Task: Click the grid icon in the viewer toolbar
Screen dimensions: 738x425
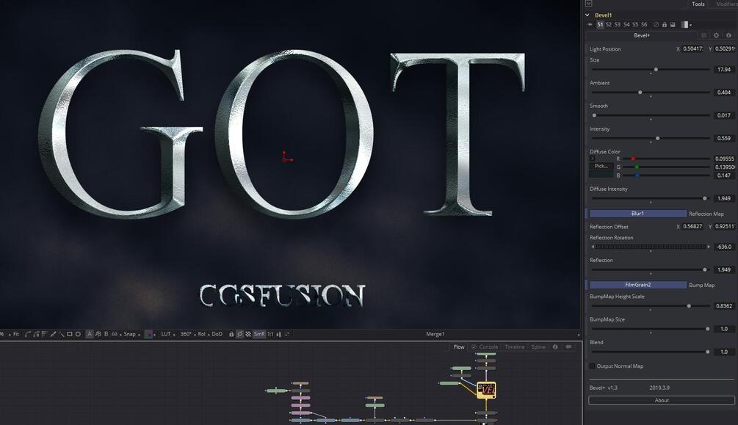Action: [44, 334]
